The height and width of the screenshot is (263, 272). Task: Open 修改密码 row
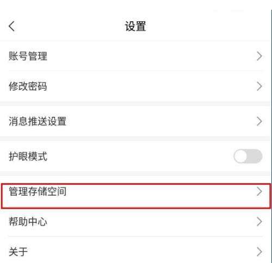[x=135, y=86]
